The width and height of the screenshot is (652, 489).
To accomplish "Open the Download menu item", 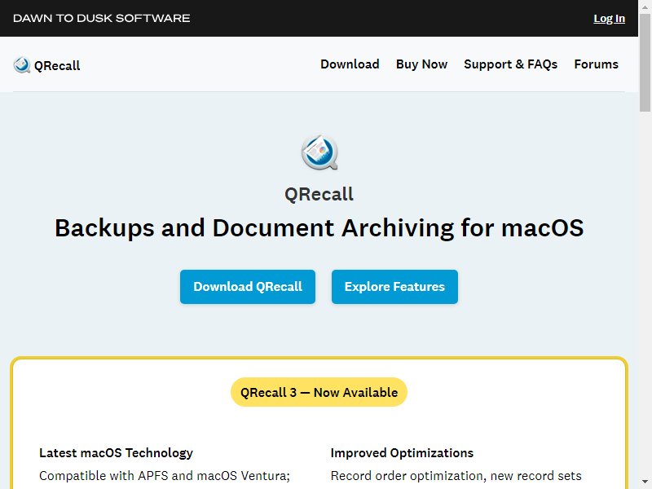I will pyautogui.click(x=350, y=64).
